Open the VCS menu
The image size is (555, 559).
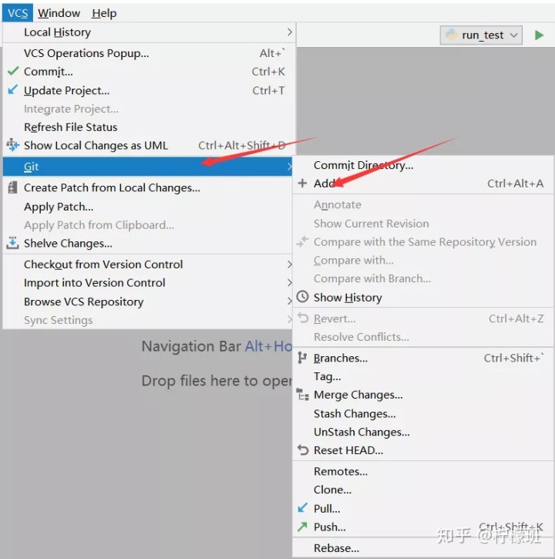pyautogui.click(x=18, y=13)
